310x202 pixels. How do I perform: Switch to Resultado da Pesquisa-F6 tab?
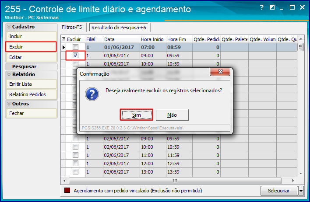click(x=119, y=28)
